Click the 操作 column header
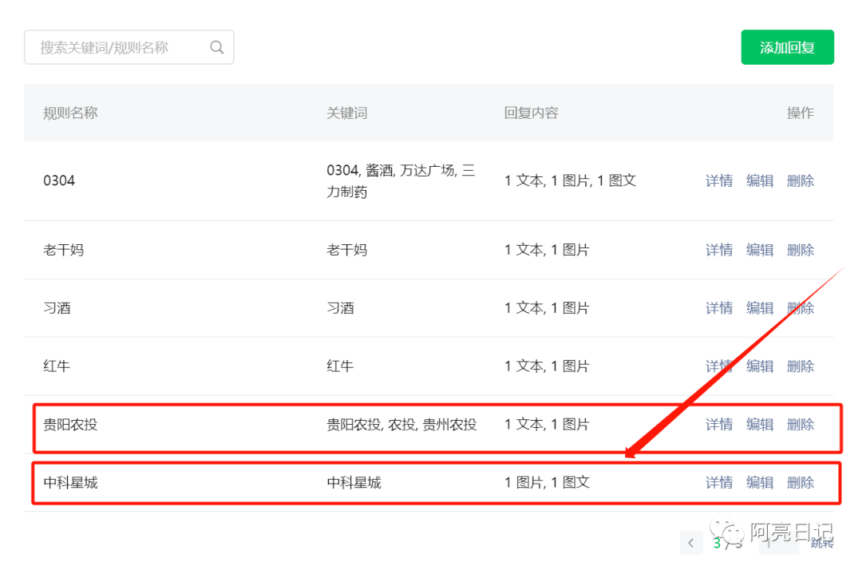The width and height of the screenshot is (862, 570). tap(801, 113)
